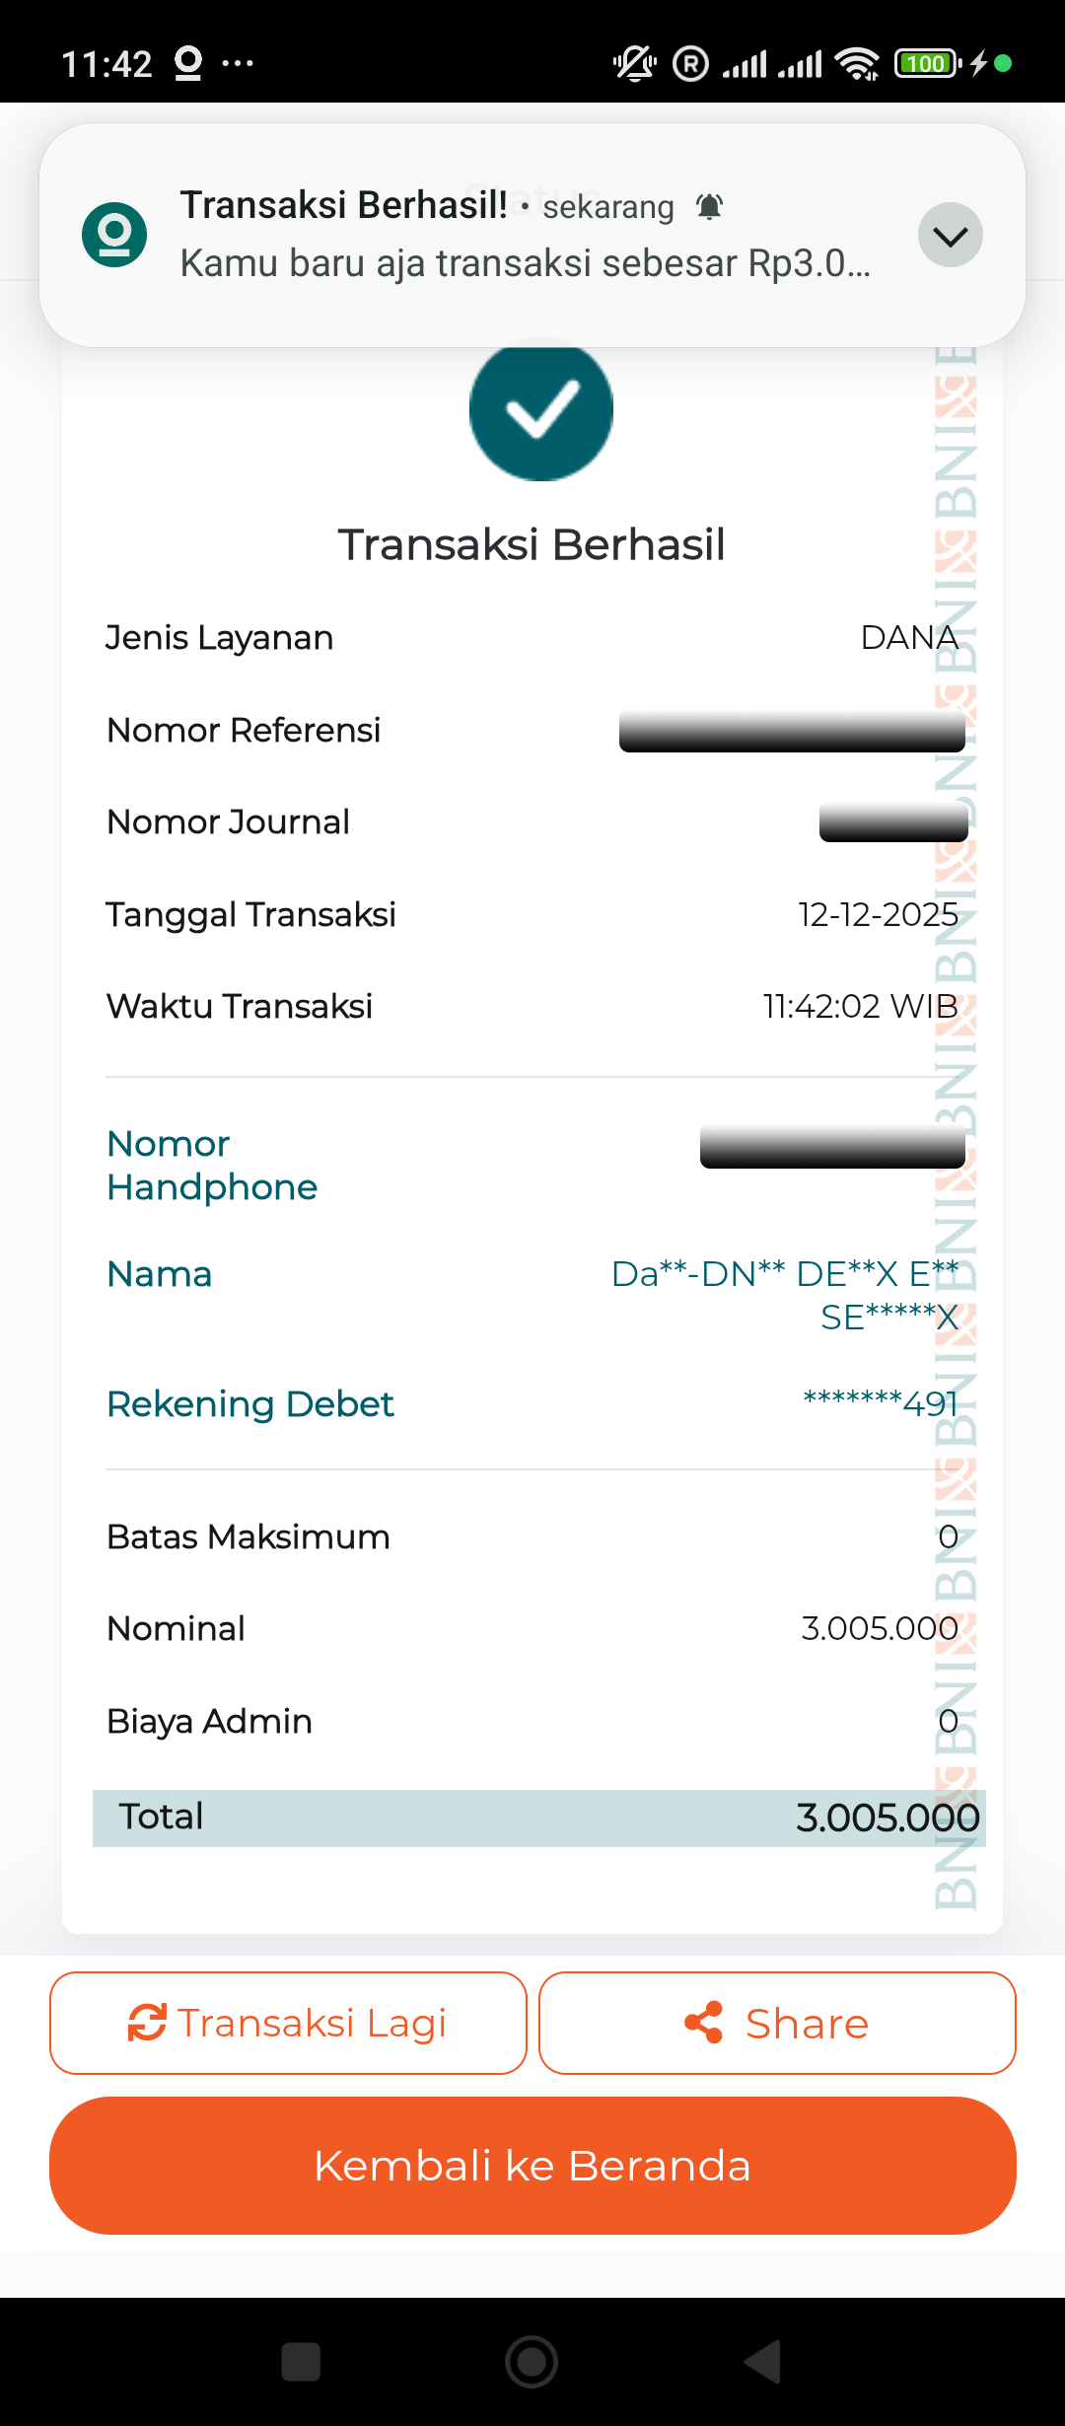Screen dimensions: 1065x2426
Task: Click the Transaksi Lagi button
Action: 288,2023
